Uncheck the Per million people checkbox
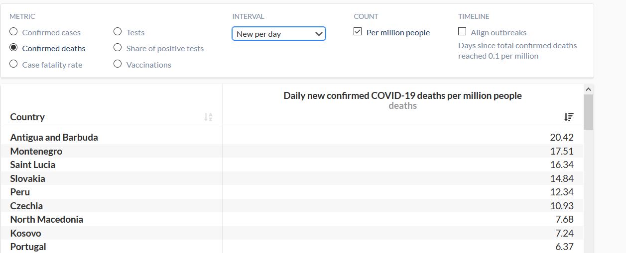The width and height of the screenshot is (626, 253). pyautogui.click(x=358, y=32)
